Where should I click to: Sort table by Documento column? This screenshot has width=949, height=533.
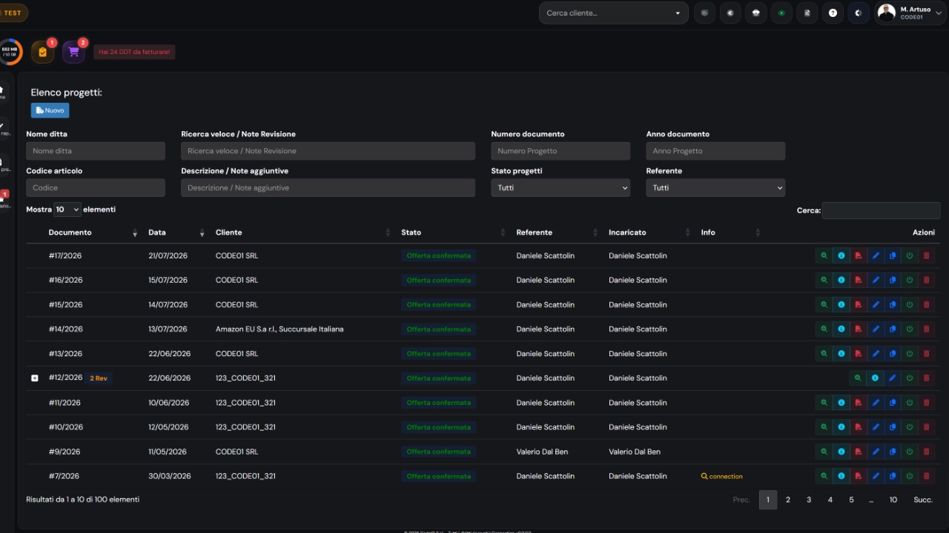point(93,232)
